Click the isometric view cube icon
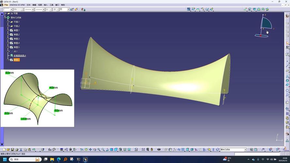 pos(116,150)
